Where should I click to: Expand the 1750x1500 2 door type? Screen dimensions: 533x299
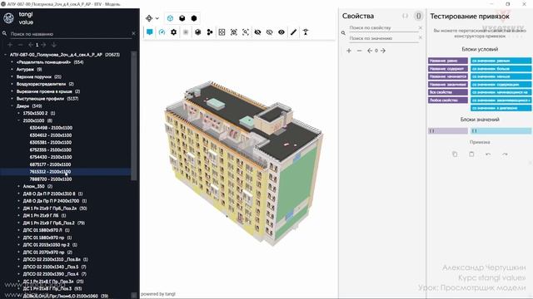click(x=18, y=113)
